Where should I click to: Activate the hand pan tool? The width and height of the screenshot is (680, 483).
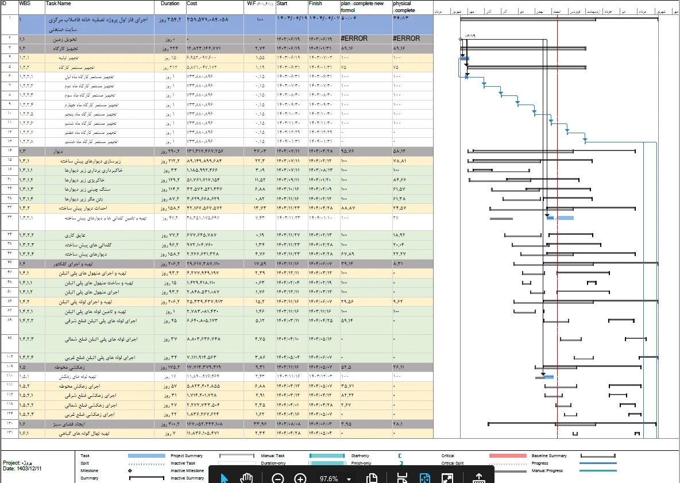pos(246,479)
